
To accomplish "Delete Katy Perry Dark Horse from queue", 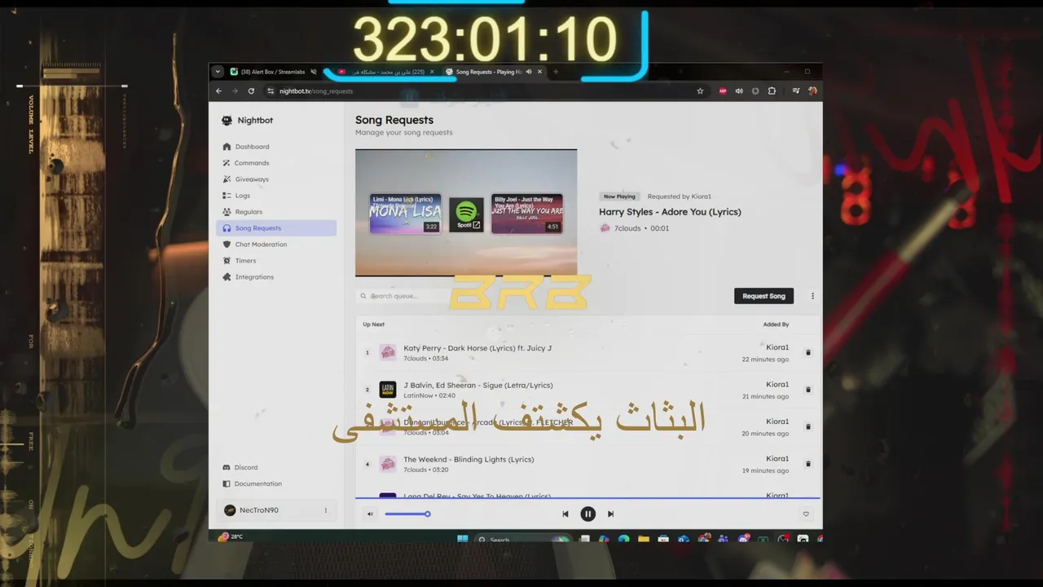I will (x=808, y=353).
